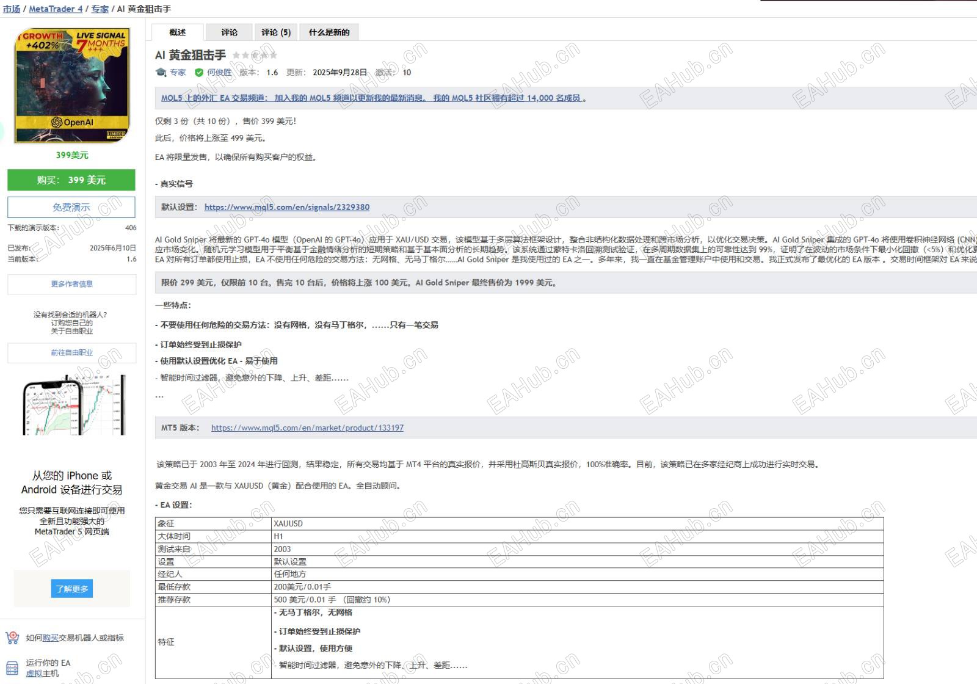Click the 免费演示 button
Screen dimensions: 977x684
(71, 207)
